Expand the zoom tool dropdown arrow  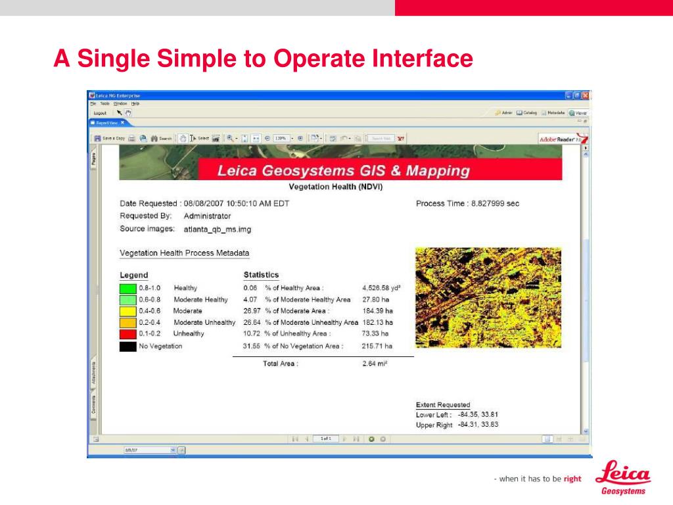tap(237, 139)
